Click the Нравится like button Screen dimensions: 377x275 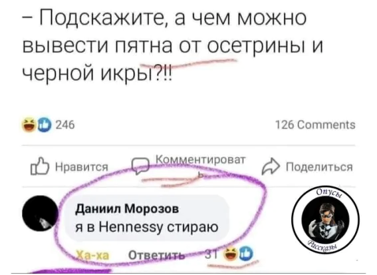click(69, 166)
